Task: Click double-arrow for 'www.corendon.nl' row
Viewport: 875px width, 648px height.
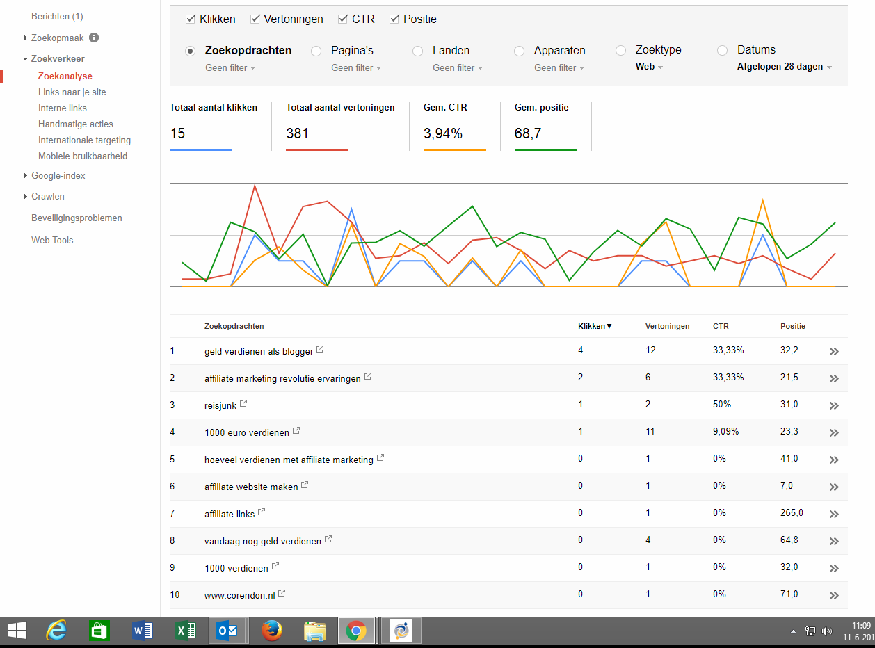Action: (834, 596)
